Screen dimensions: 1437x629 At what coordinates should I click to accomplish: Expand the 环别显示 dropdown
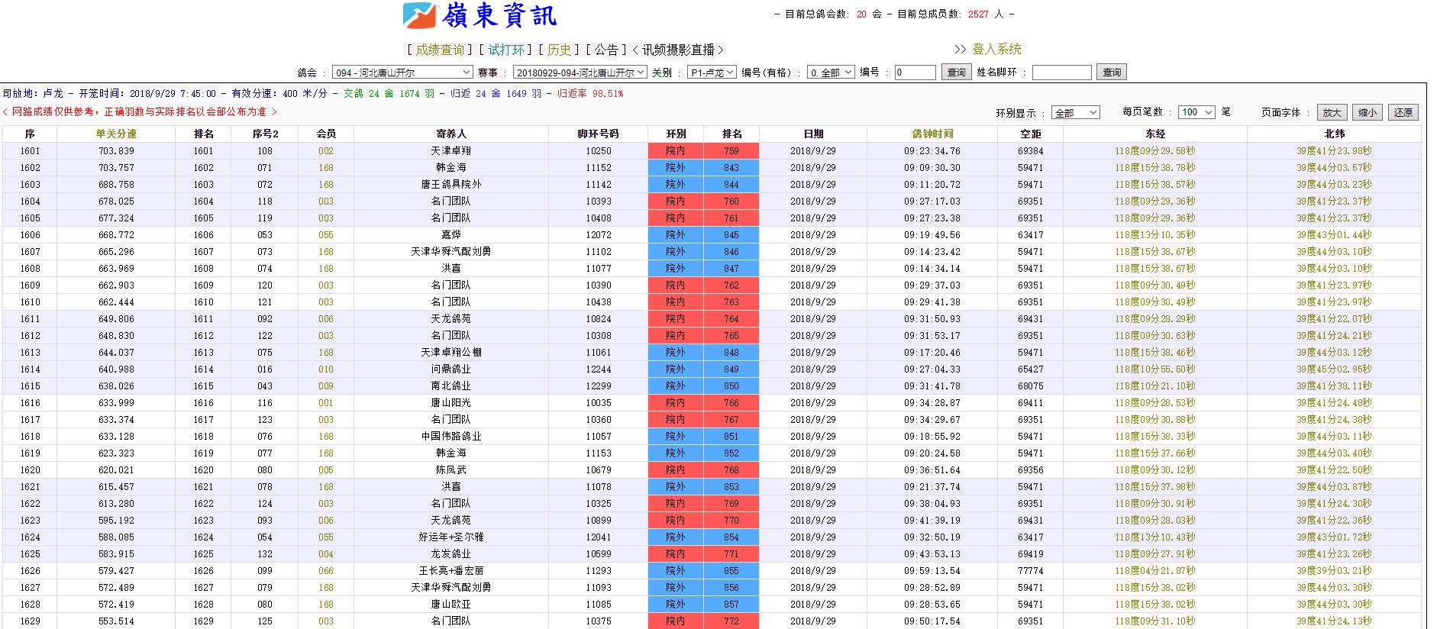(1075, 112)
